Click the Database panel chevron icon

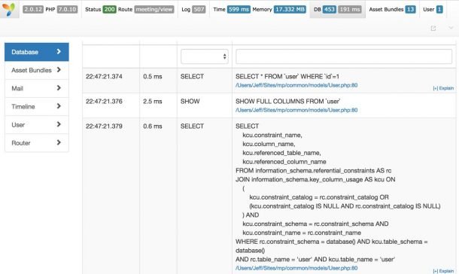pyautogui.click(x=59, y=51)
